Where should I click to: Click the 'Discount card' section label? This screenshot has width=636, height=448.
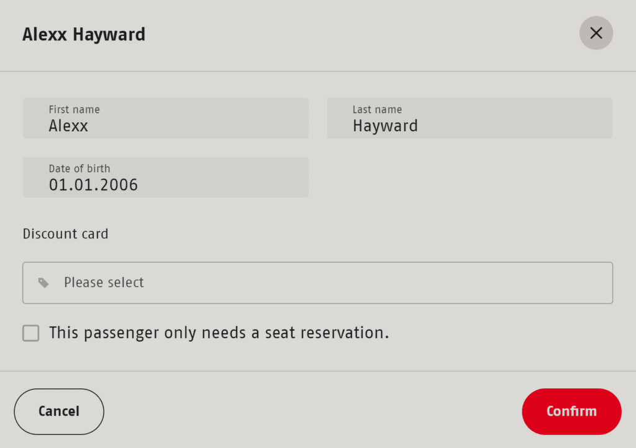(65, 234)
